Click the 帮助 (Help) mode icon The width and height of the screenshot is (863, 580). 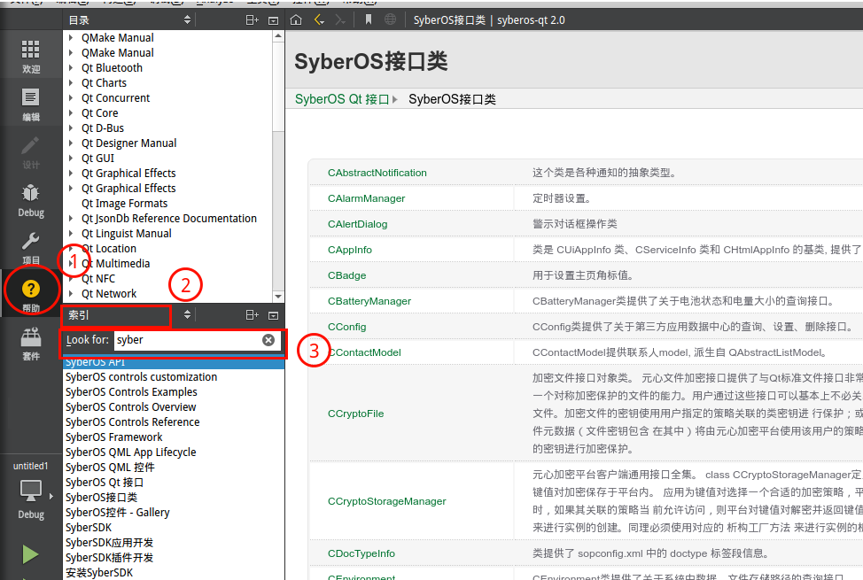(x=31, y=295)
